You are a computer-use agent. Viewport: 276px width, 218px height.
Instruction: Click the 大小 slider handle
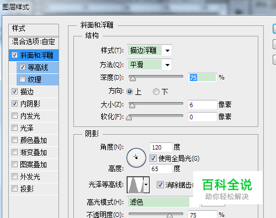132,105
